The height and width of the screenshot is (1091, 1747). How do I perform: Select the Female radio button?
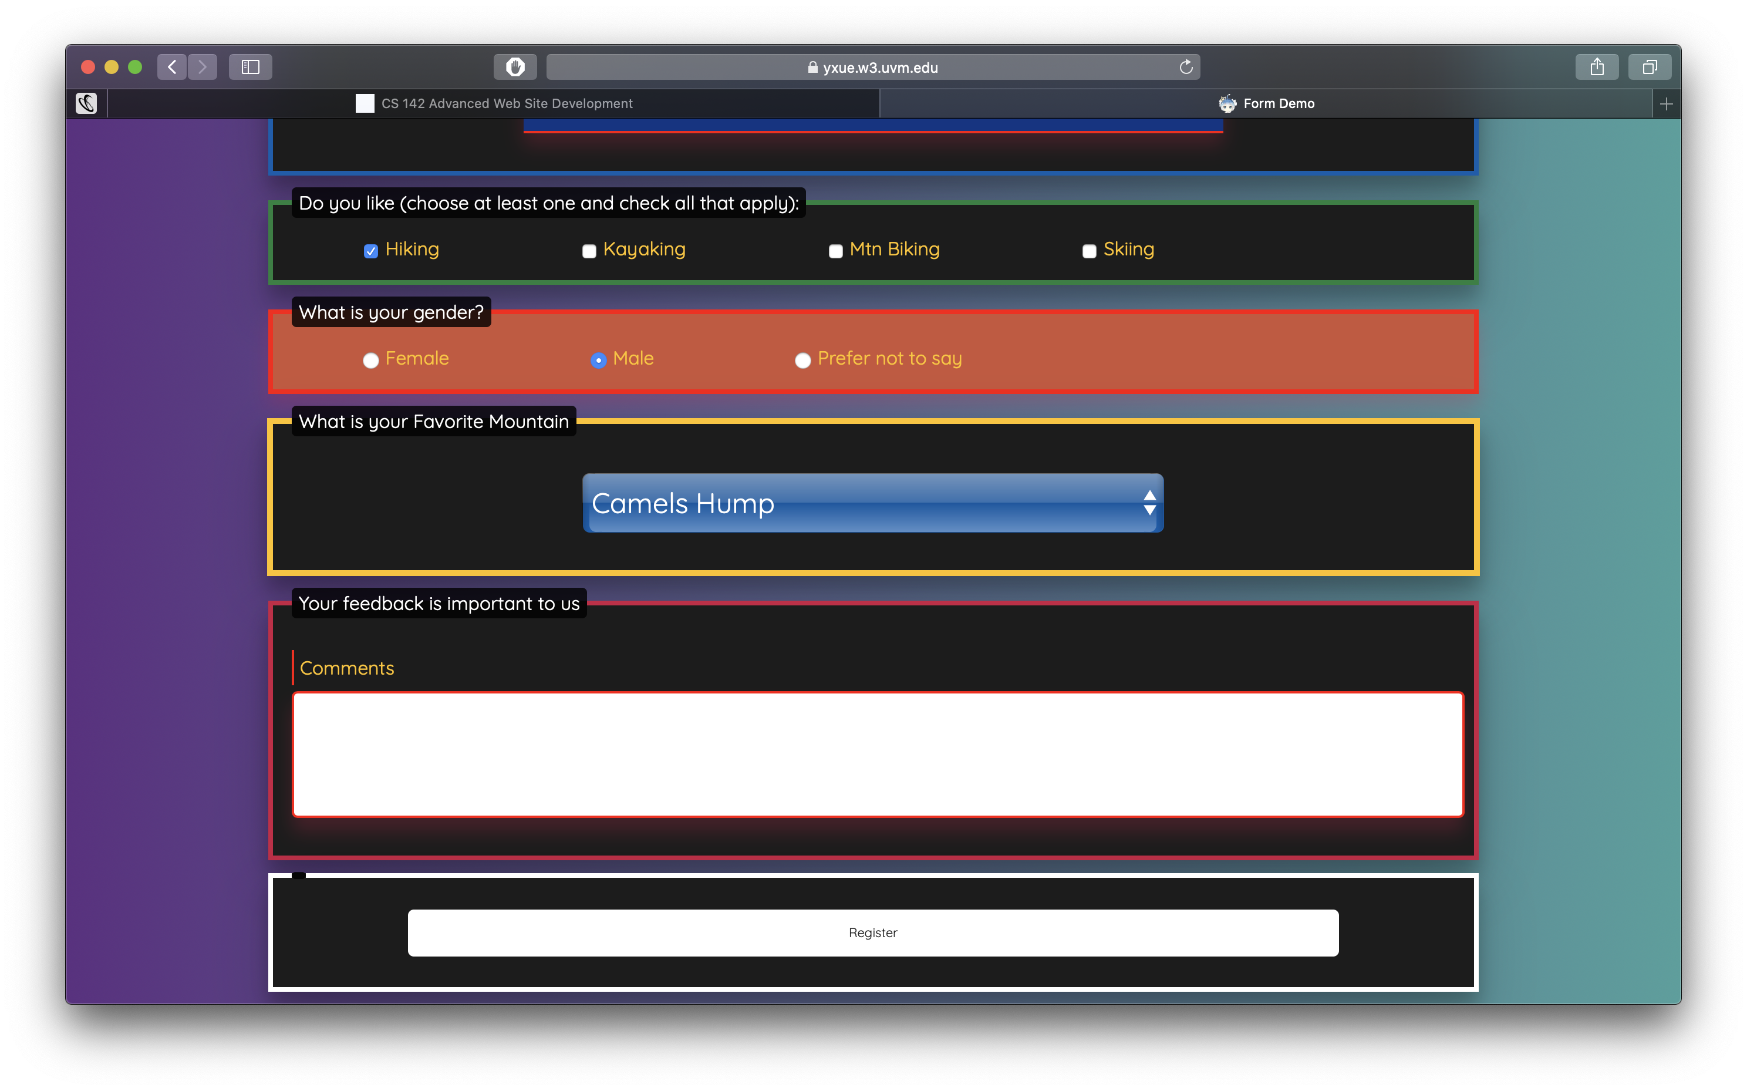coord(371,360)
